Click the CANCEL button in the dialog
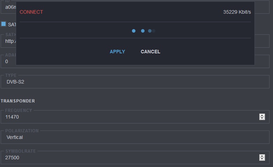Screen dimensions: 273x167 [x=150, y=52]
